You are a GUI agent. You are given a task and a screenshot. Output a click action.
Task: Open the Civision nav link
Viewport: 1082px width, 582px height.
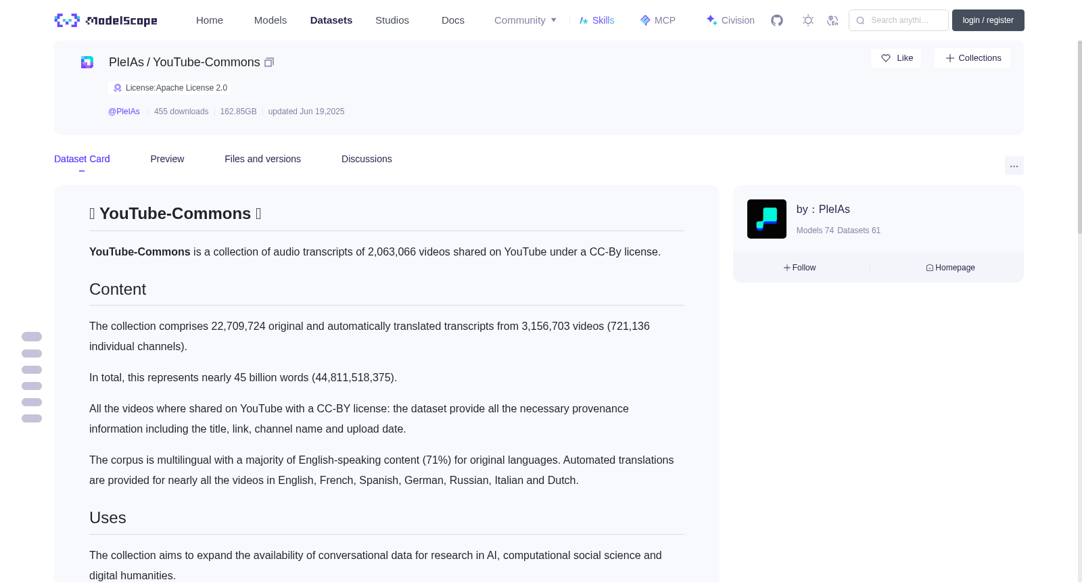[730, 20]
